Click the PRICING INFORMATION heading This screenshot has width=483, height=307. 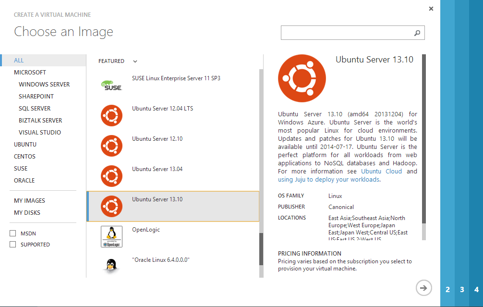tap(310, 253)
